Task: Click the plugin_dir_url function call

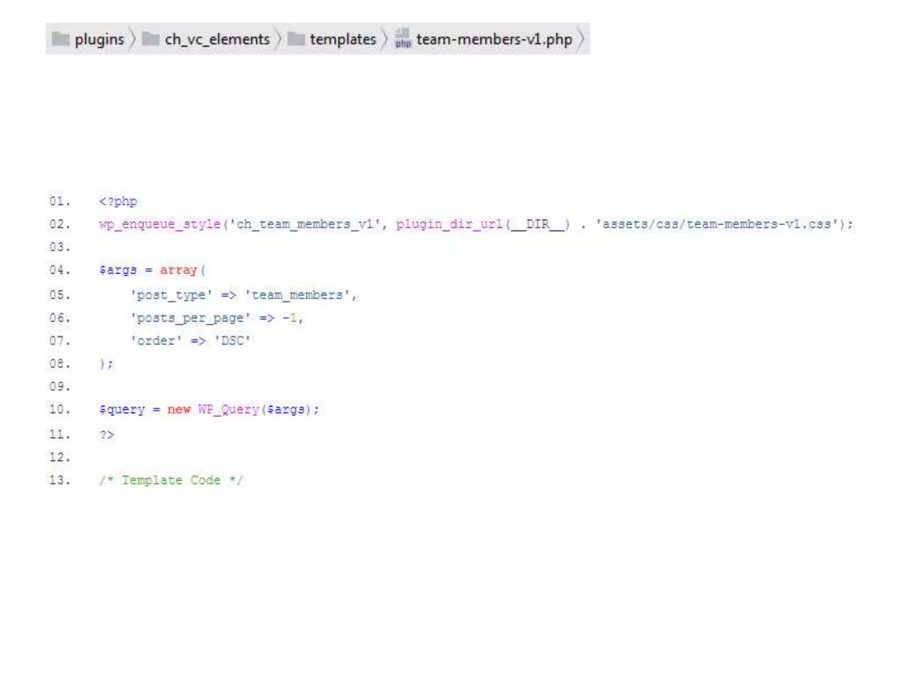Action: (x=450, y=224)
